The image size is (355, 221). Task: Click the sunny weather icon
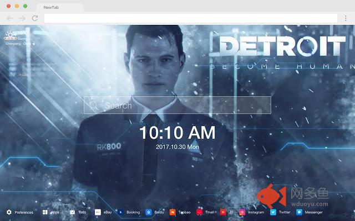click(11, 35)
